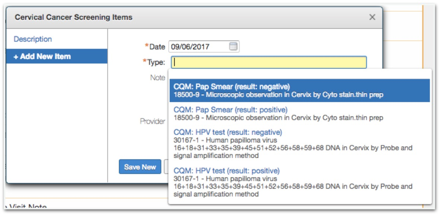
Task: Close the Cervical Cancer Screening Items dialog
Action: point(372,17)
